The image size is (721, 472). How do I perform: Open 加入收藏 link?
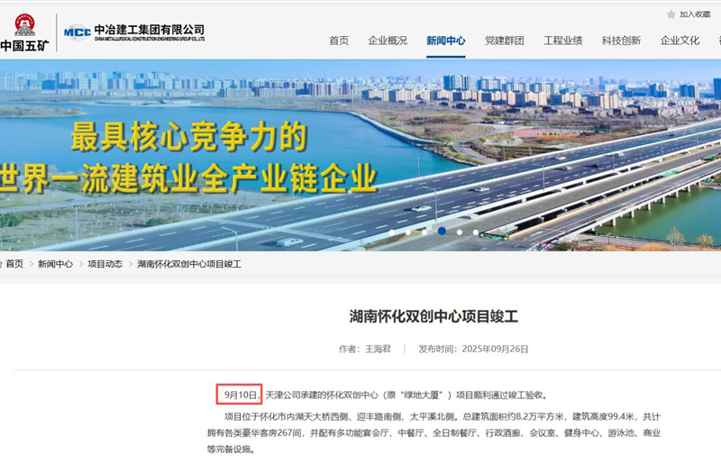pyautogui.click(x=695, y=14)
